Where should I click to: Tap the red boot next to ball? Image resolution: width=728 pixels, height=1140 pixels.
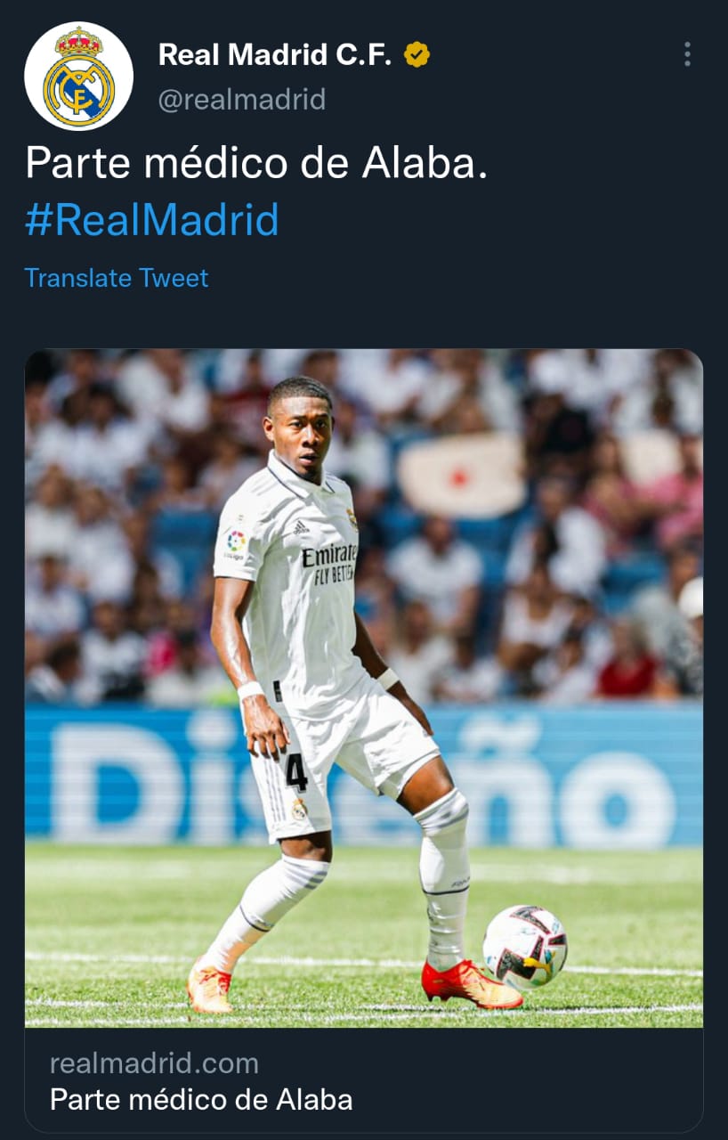[472, 983]
